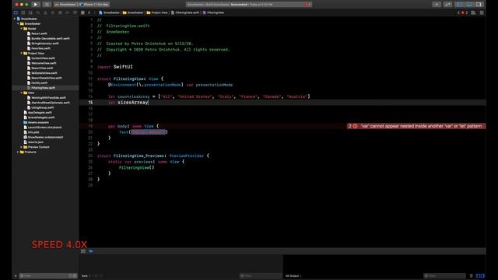Add an editor on the right
The width and height of the screenshot is (498, 280).
coord(482,12)
